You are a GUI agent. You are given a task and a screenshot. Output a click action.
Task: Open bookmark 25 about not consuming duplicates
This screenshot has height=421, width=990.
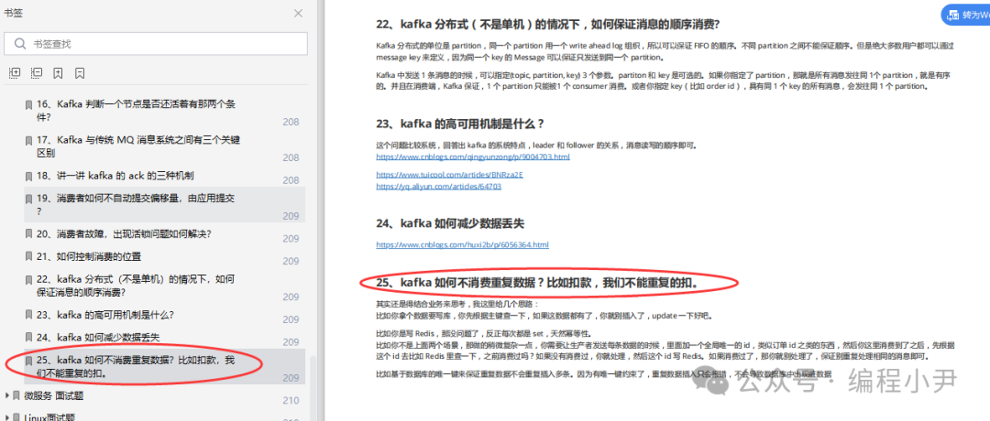(x=162, y=366)
